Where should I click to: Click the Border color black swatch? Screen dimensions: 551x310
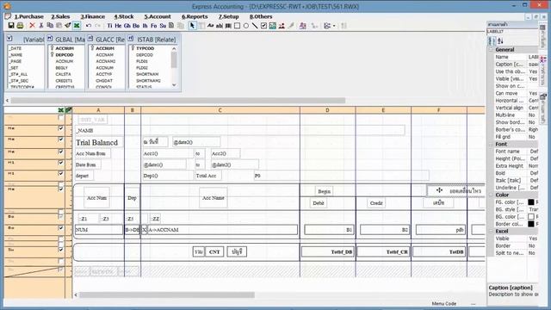pos(531,224)
